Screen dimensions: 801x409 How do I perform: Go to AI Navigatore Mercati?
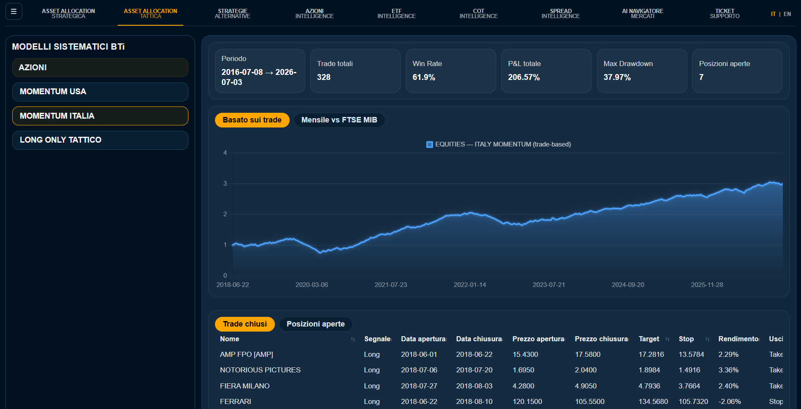point(642,13)
